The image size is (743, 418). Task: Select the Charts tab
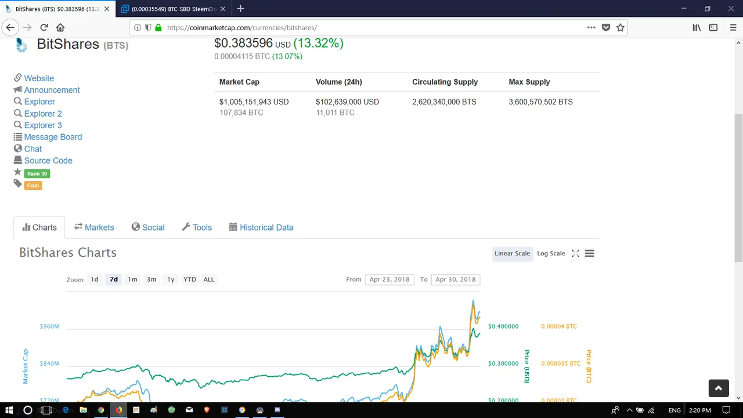point(39,228)
